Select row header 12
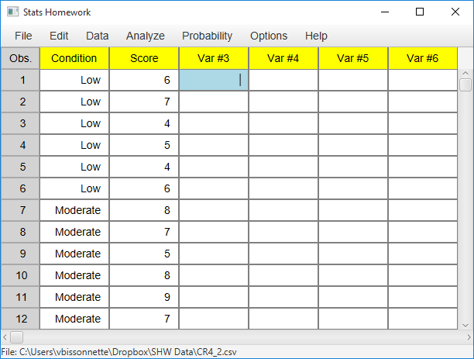This screenshot has height=359, width=474. point(20,319)
